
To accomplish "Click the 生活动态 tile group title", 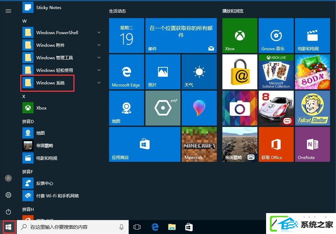I will [117, 11].
